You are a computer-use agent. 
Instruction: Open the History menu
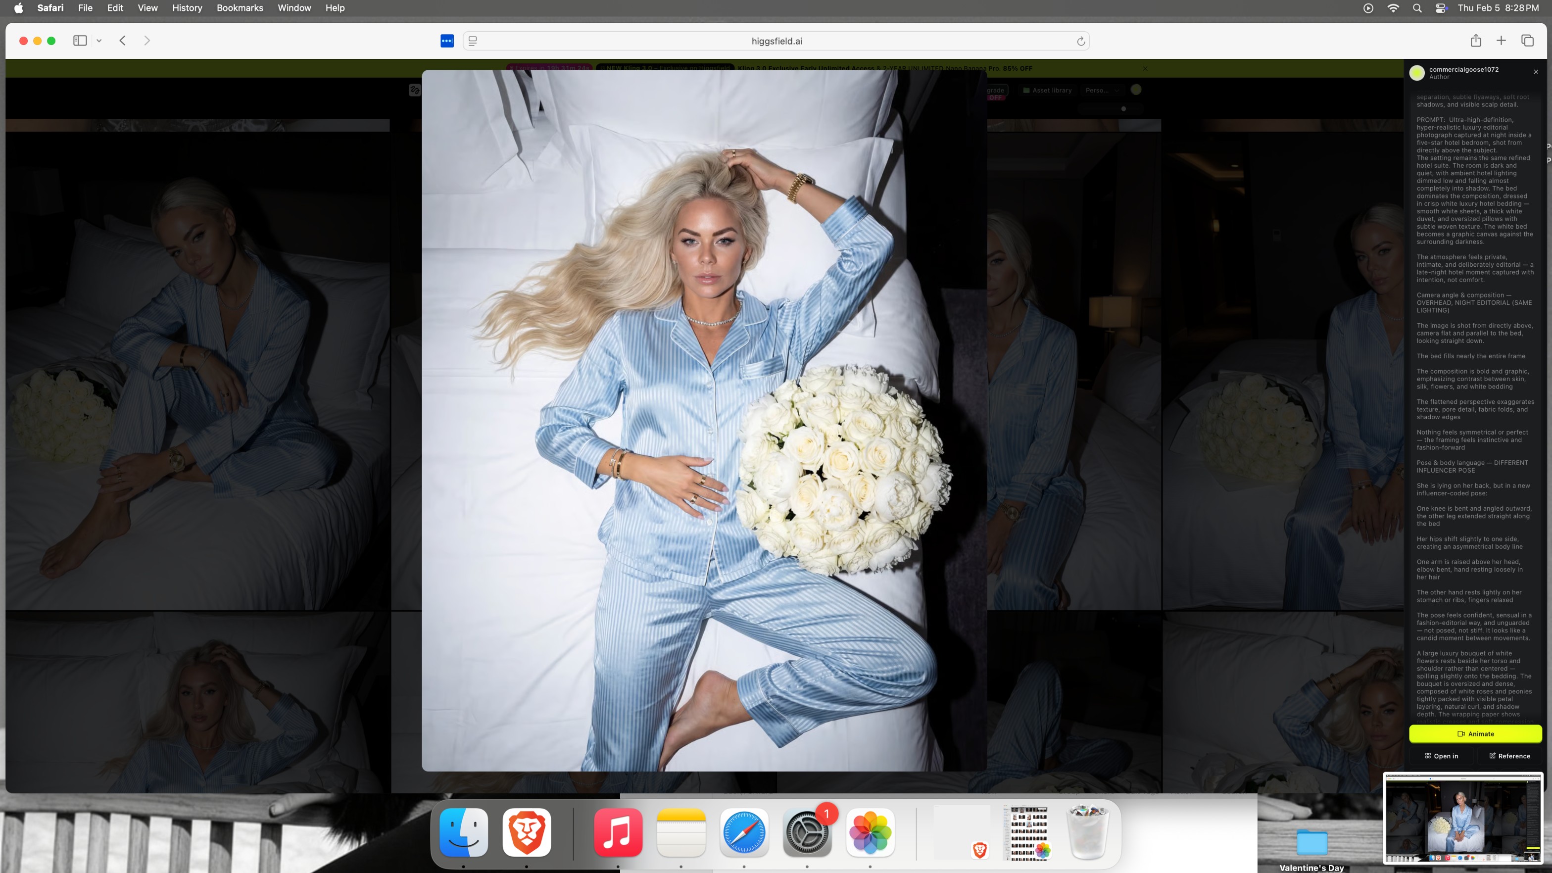[187, 8]
